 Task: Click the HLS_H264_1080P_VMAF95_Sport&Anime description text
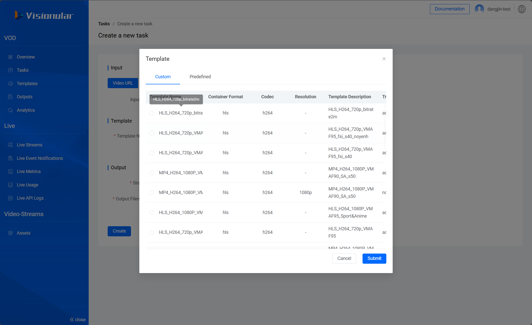click(x=351, y=213)
